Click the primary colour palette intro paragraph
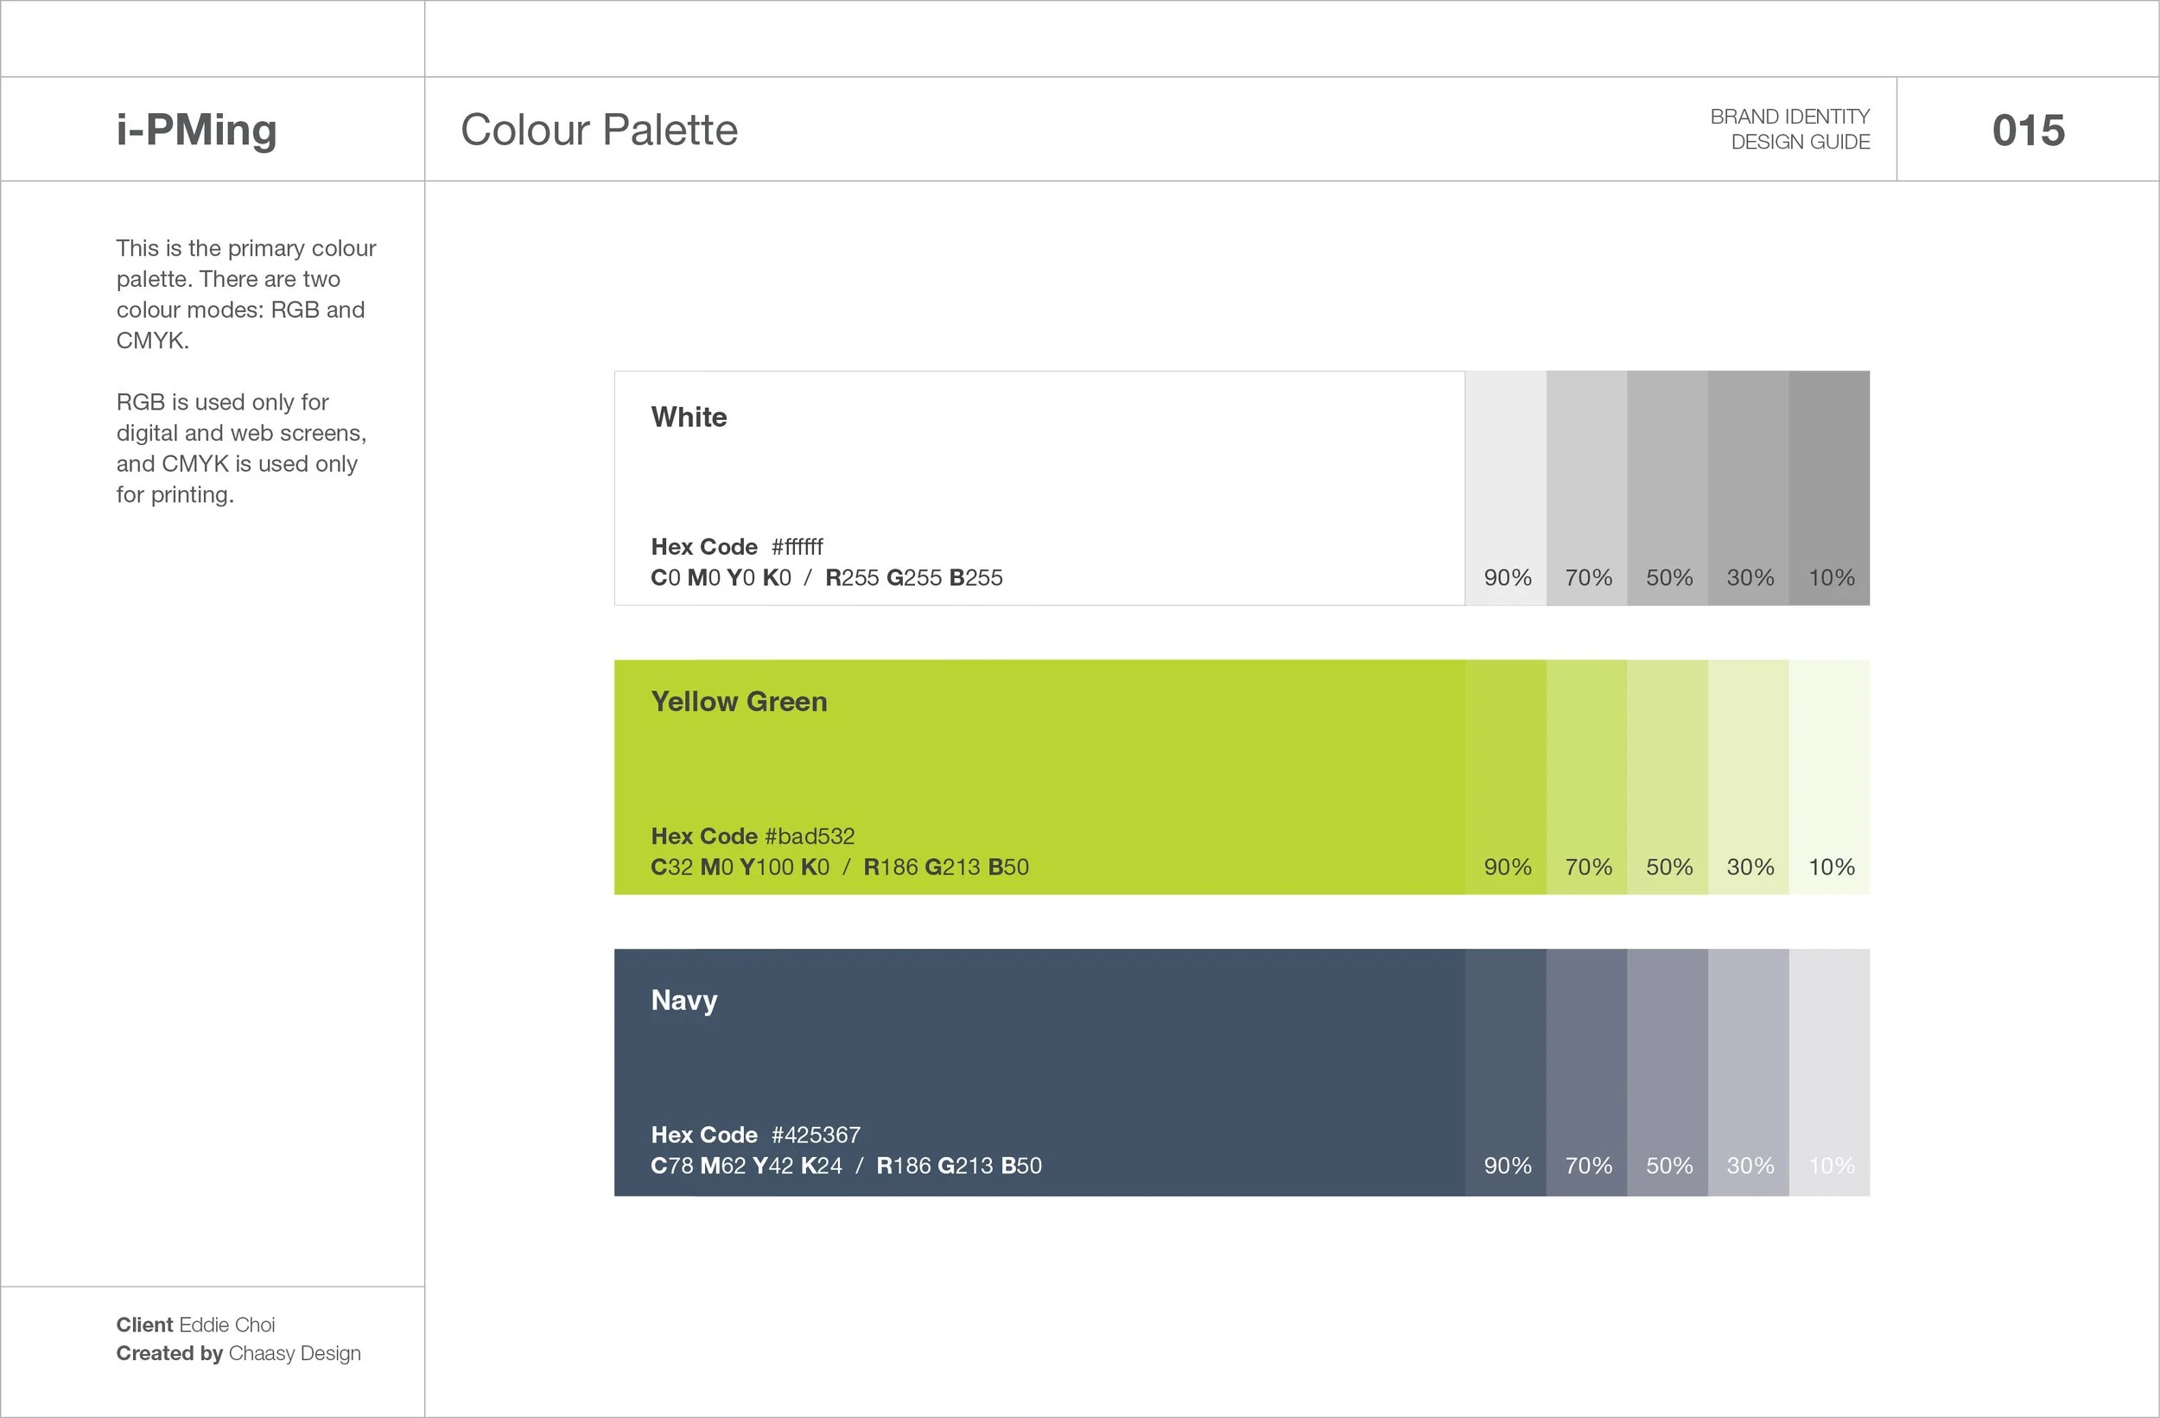Screen dimensions: 2160x1418 [x=246, y=294]
